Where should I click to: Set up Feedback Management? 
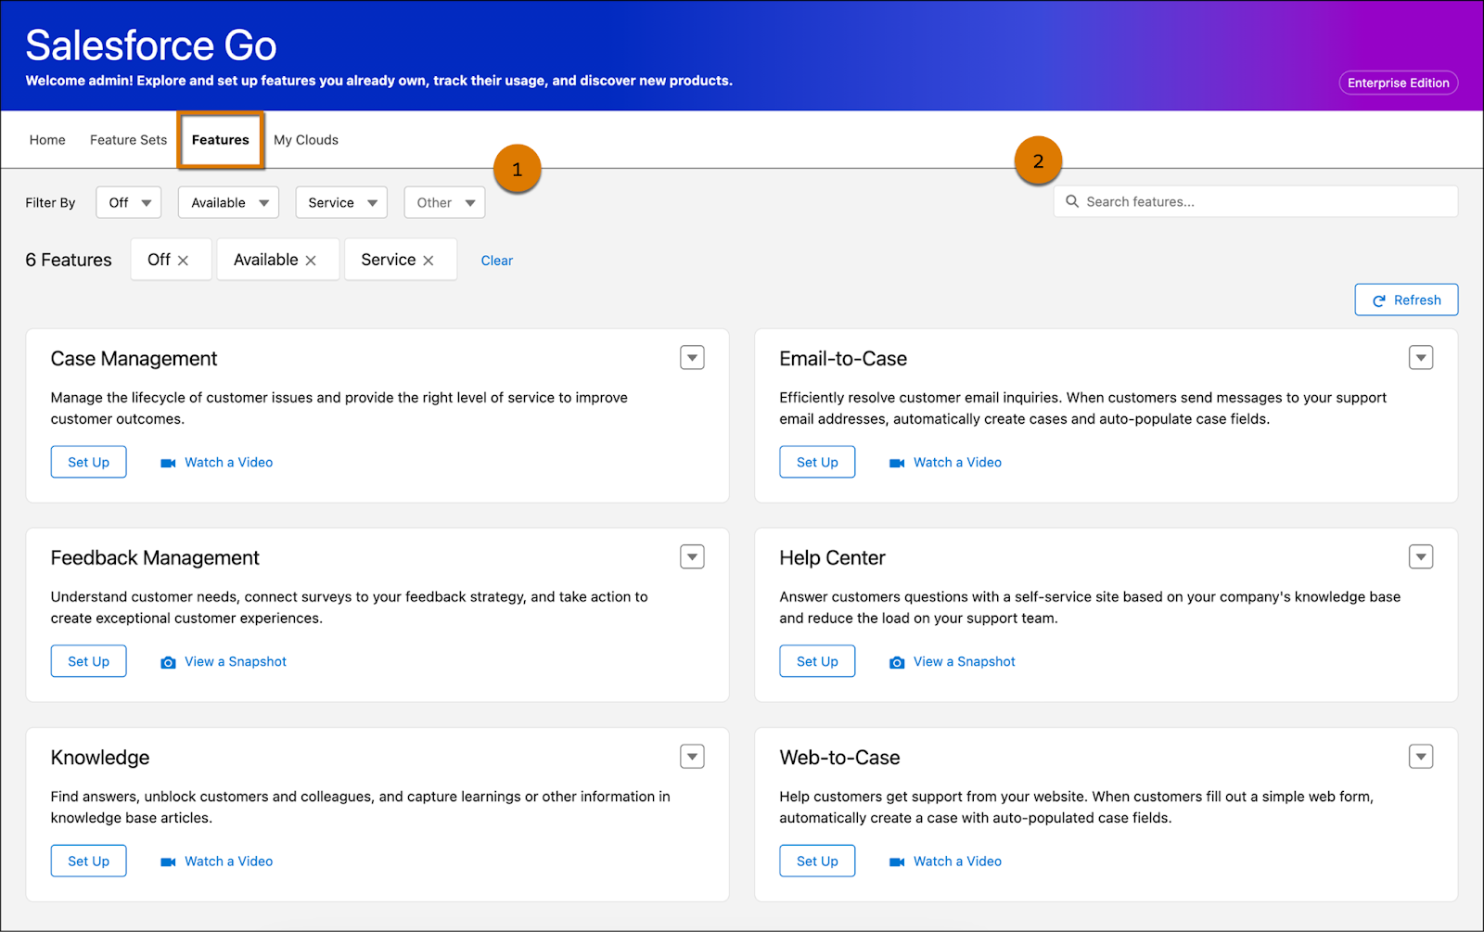point(89,661)
